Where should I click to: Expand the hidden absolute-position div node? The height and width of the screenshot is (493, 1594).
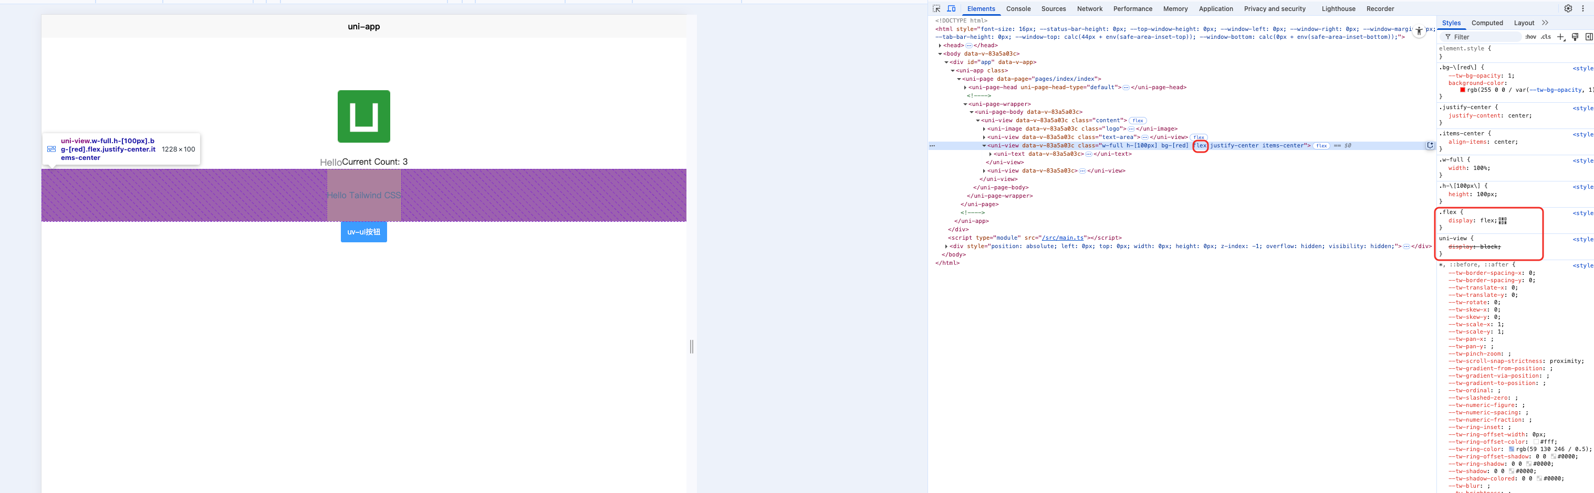pyautogui.click(x=946, y=246)
